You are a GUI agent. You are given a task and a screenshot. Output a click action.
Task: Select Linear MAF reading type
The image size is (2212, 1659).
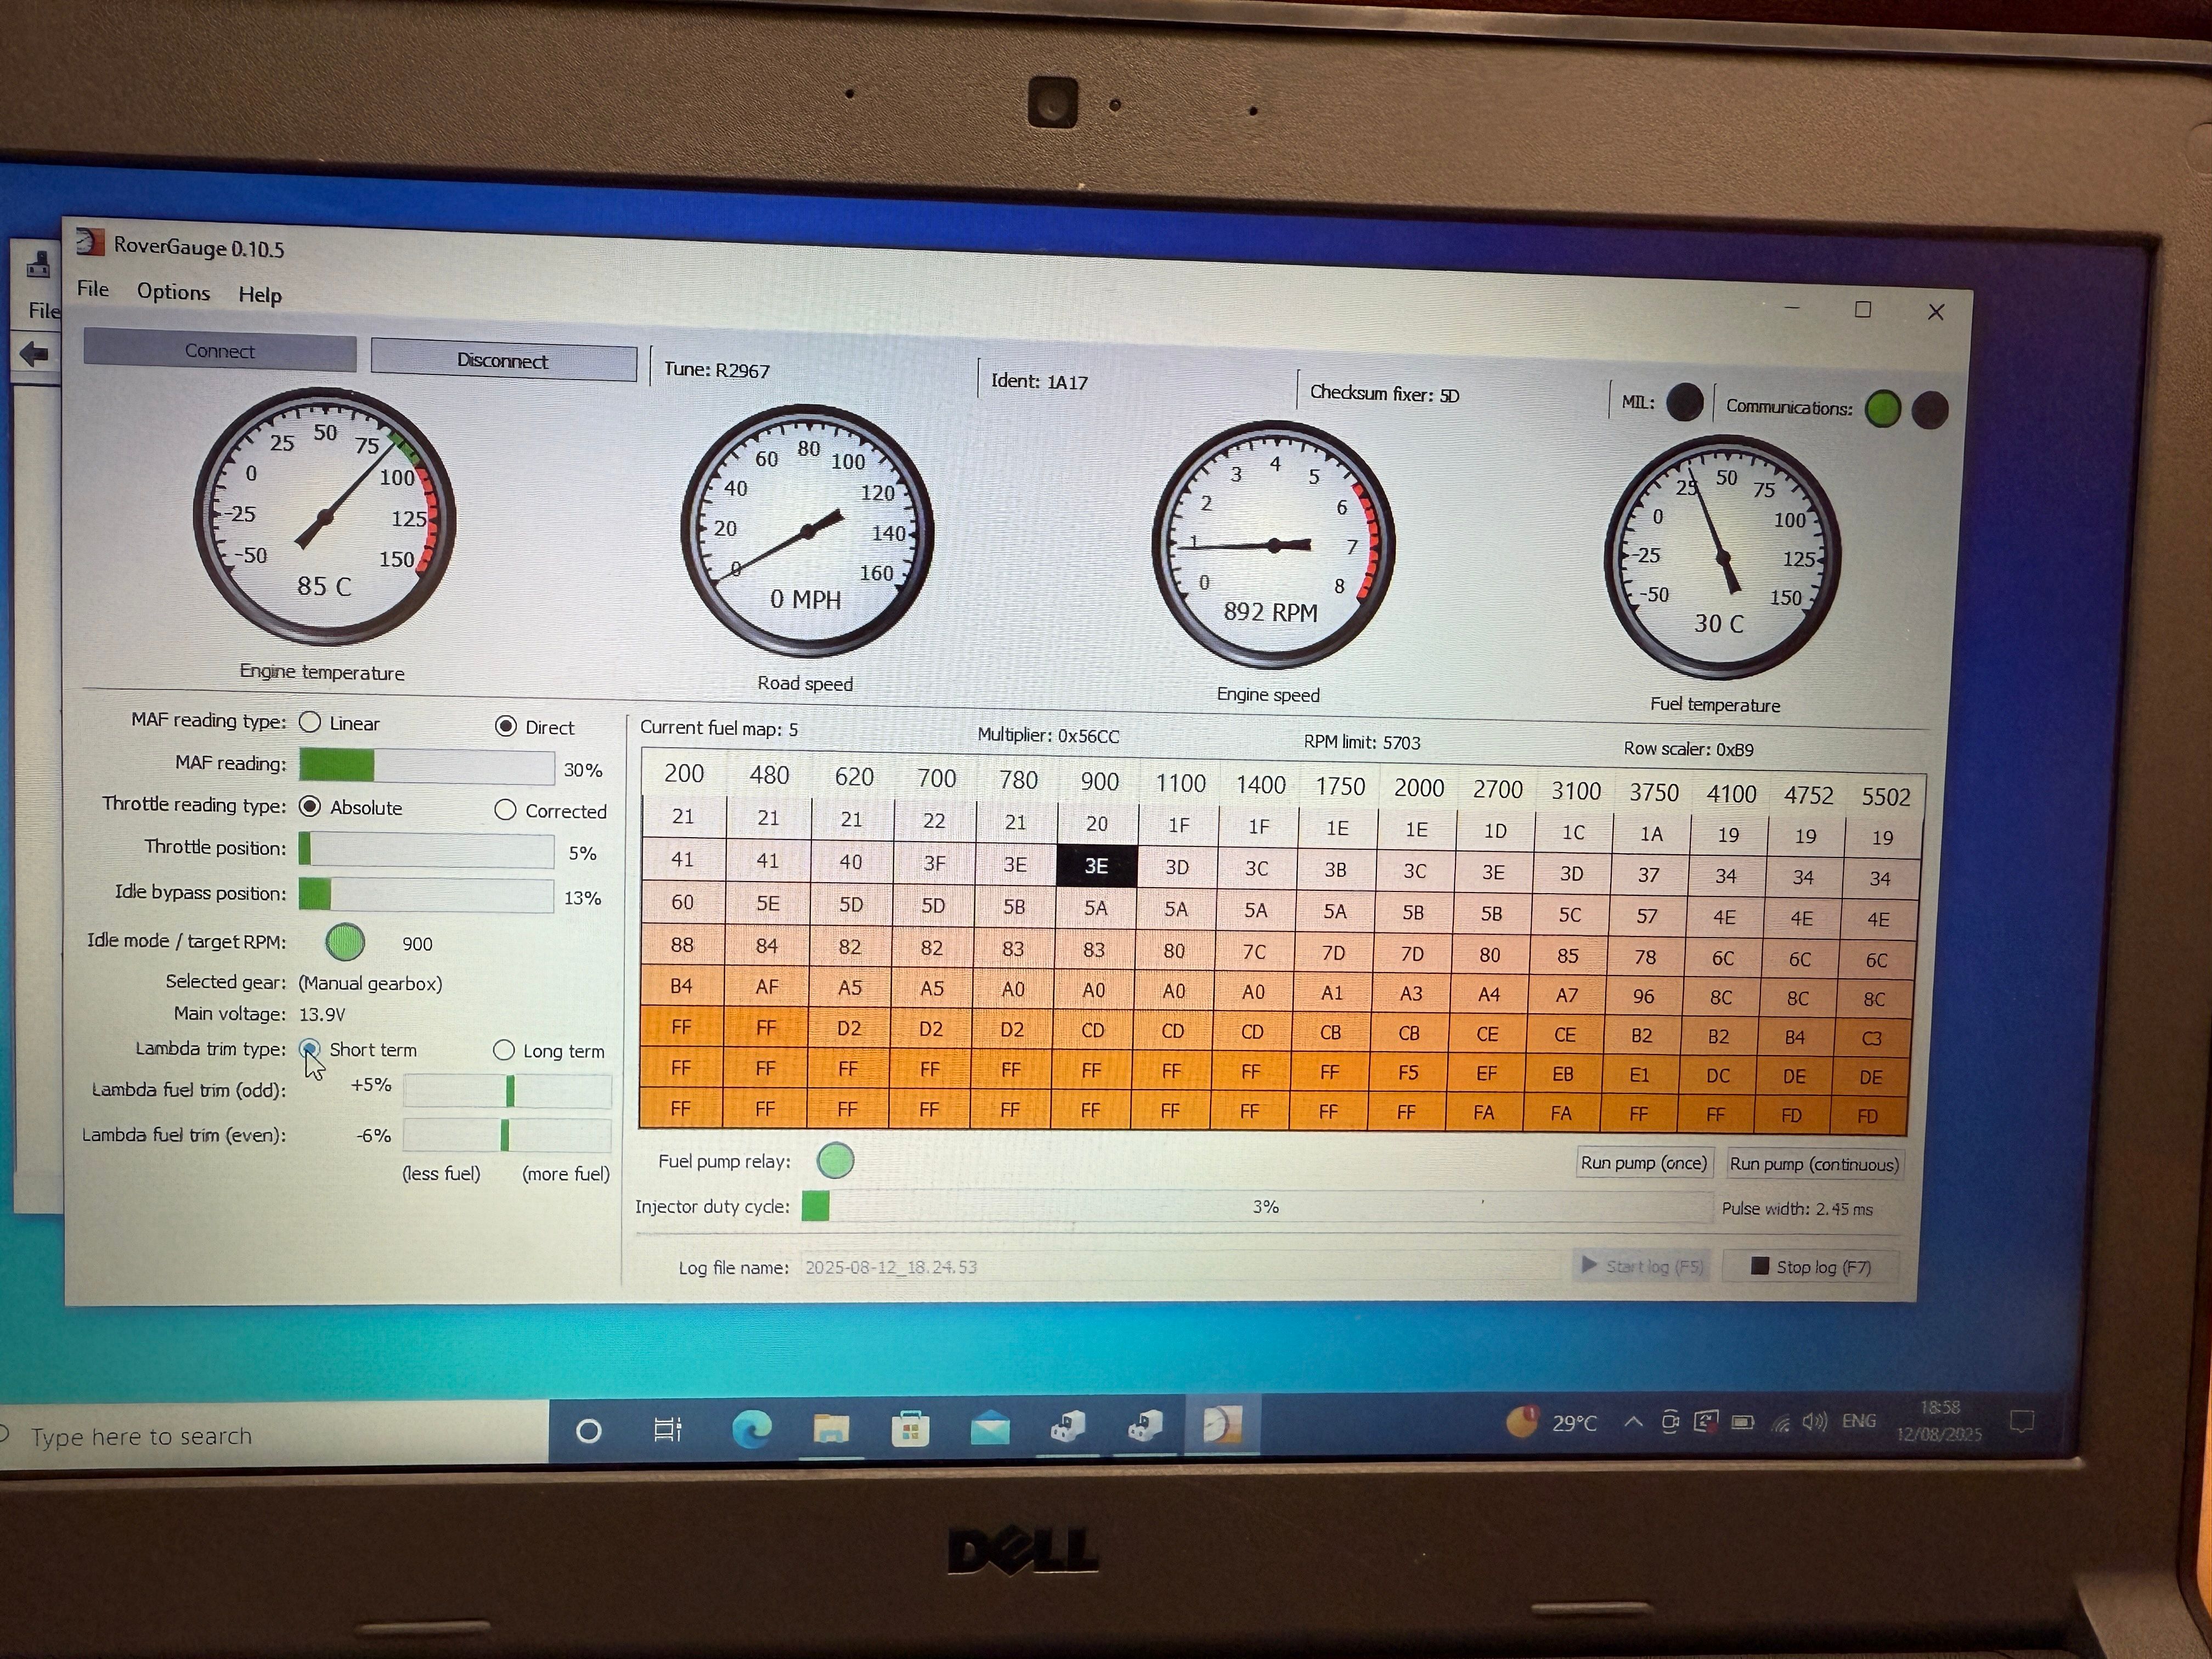(x=310, y=722)
